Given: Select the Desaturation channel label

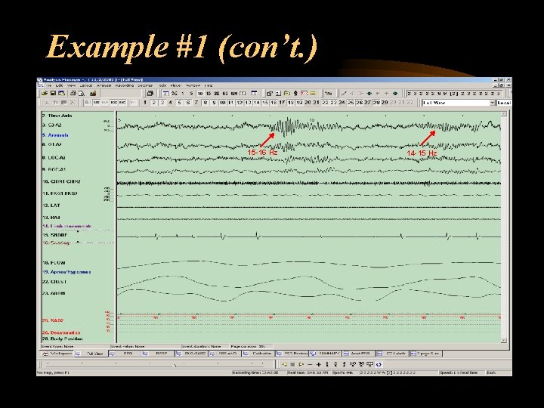Looking at the screenshot, I should [x=61, y=332].
